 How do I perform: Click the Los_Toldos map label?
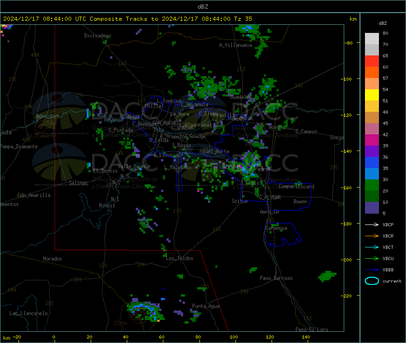tap(180, 258)
